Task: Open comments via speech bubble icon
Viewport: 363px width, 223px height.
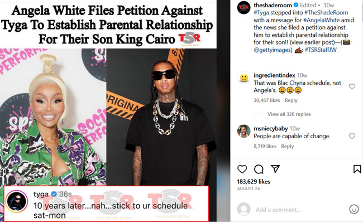Action: pyautogui.click(x=259, y=169)
